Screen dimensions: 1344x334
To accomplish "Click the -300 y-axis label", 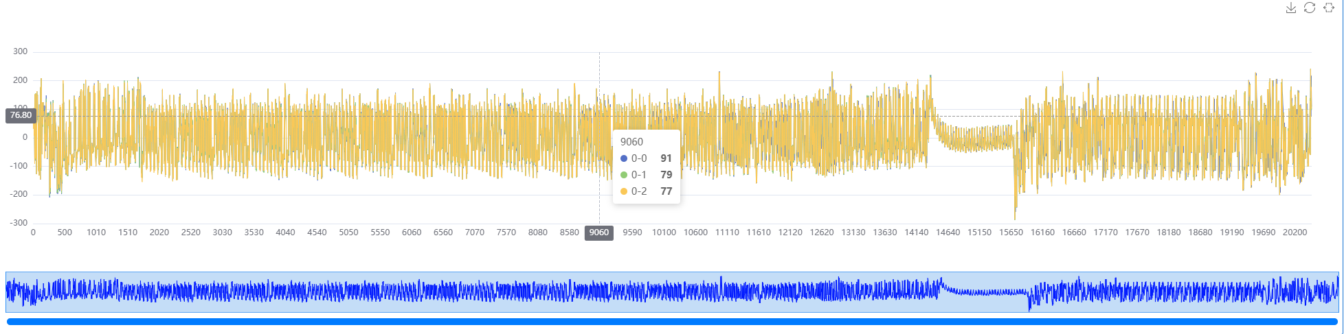I will click(19, 223).
